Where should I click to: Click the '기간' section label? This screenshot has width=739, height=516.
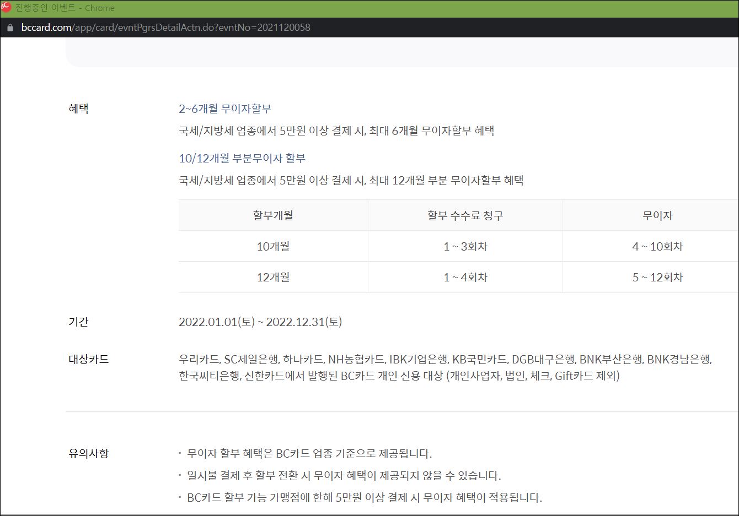[x=78, y=322]
